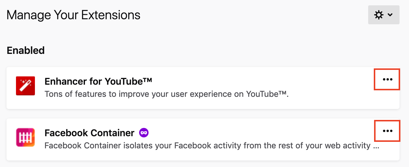The width and height of the screenshot is (409, 167).
Task: Open Facebook Container extension title
Action: [89, 133]
